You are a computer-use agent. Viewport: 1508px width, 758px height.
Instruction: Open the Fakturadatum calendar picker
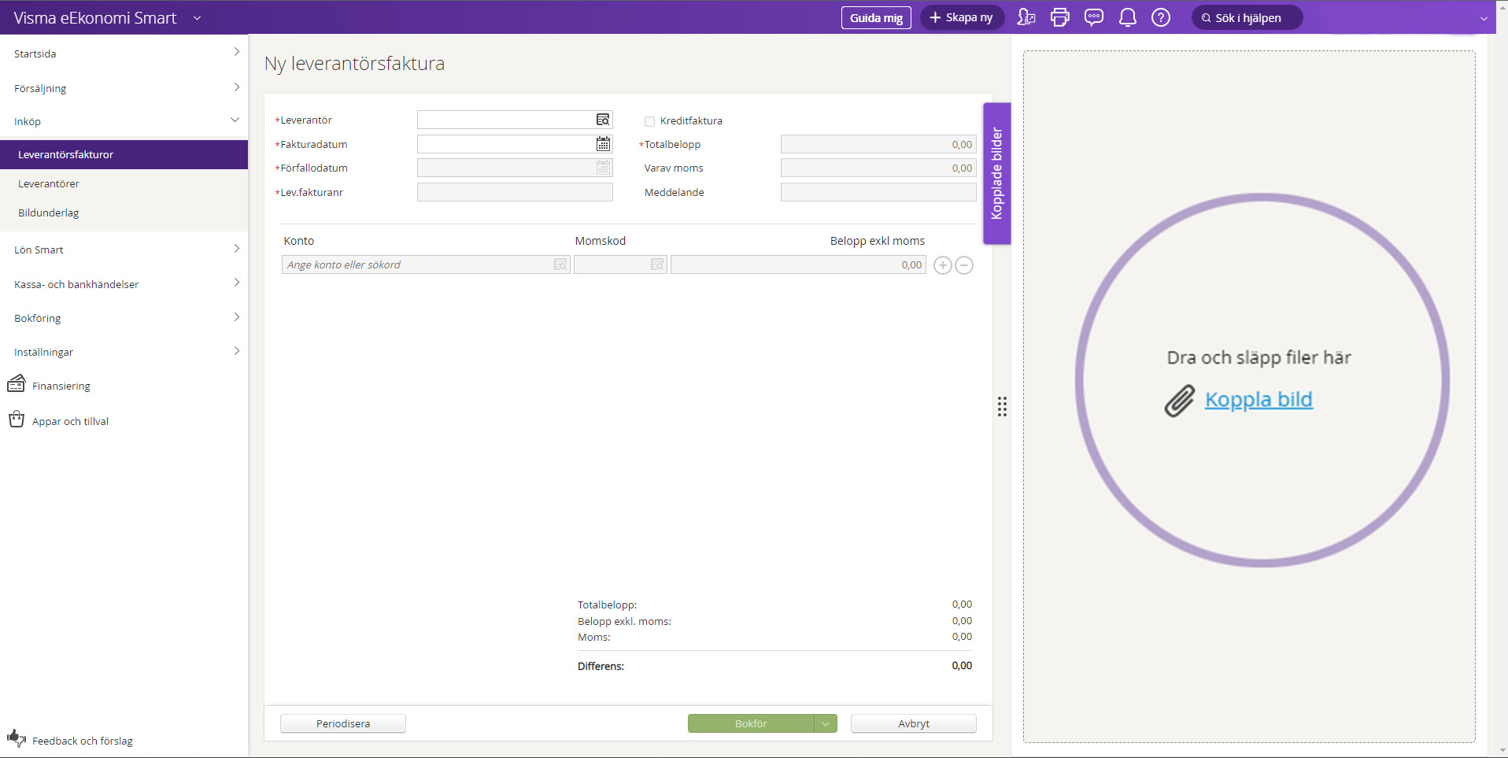pos(603,144)
